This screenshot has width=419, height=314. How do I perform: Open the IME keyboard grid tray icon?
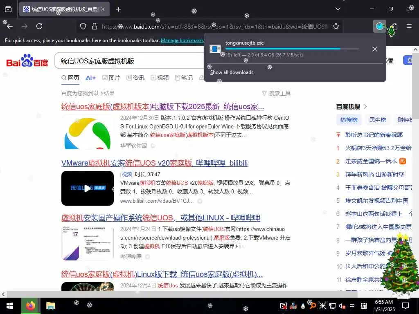click(363, 306)
